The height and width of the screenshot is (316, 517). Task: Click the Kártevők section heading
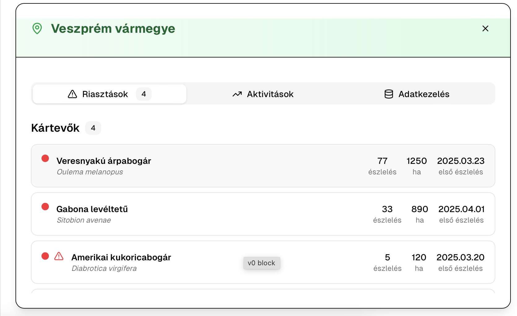click(55, 128)
